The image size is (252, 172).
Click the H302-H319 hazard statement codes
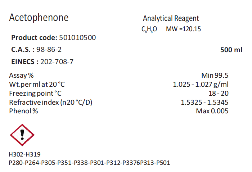point(25,155)
